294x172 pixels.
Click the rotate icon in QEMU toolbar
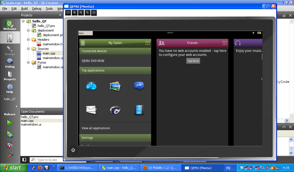[68, 13]
